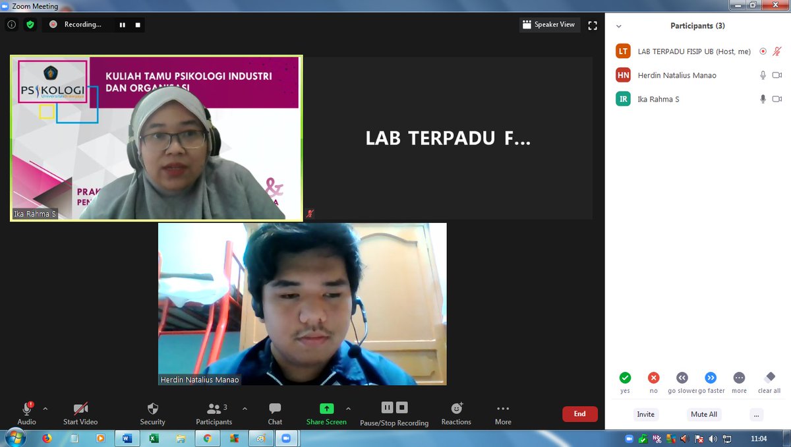Open system volume speaker tray icon
This screenshot has width=791, height=447.
713,438
